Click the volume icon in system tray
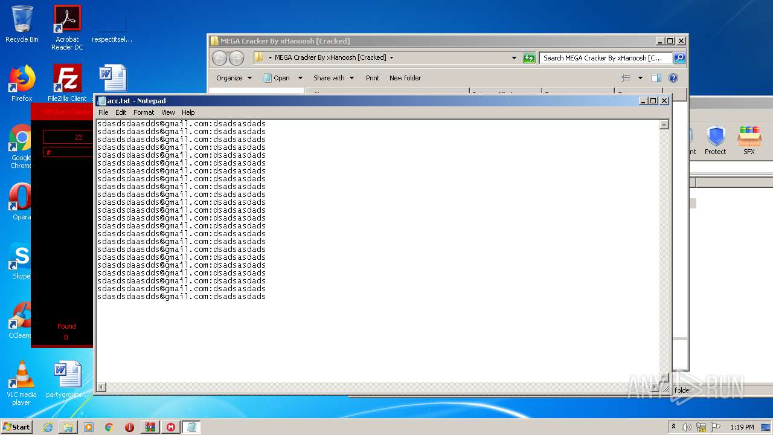This screenshot has height=435, width=773. 687,427
